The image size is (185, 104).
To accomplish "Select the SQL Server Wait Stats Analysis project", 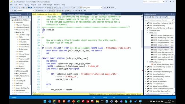I will [160, 91].
